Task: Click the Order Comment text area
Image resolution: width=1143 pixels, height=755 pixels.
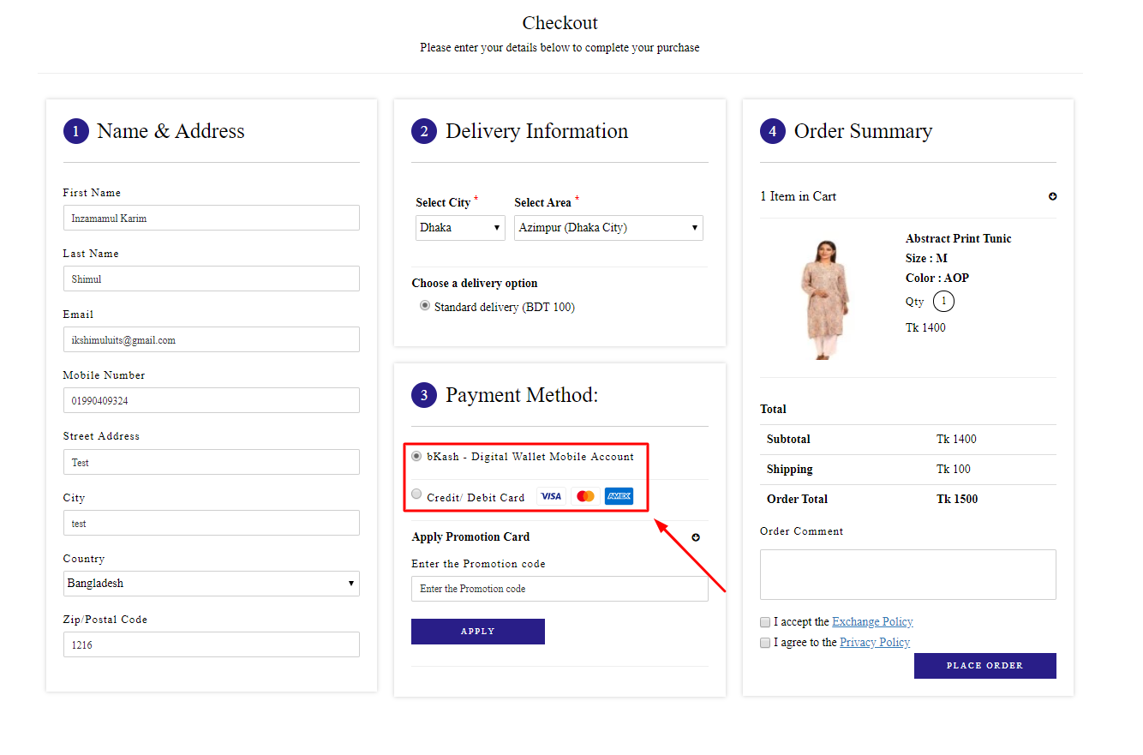Action: (907, 574)
